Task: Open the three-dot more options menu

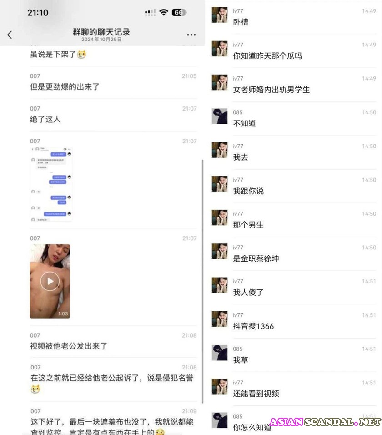Action: (191, 35)
